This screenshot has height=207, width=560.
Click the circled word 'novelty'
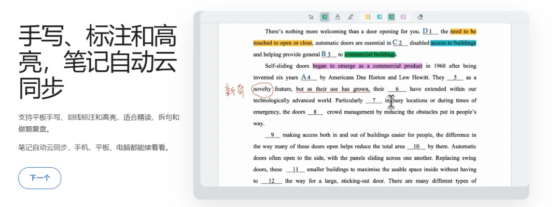262,89
